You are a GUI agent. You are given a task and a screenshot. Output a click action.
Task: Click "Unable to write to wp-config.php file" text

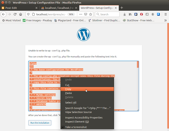49,51
